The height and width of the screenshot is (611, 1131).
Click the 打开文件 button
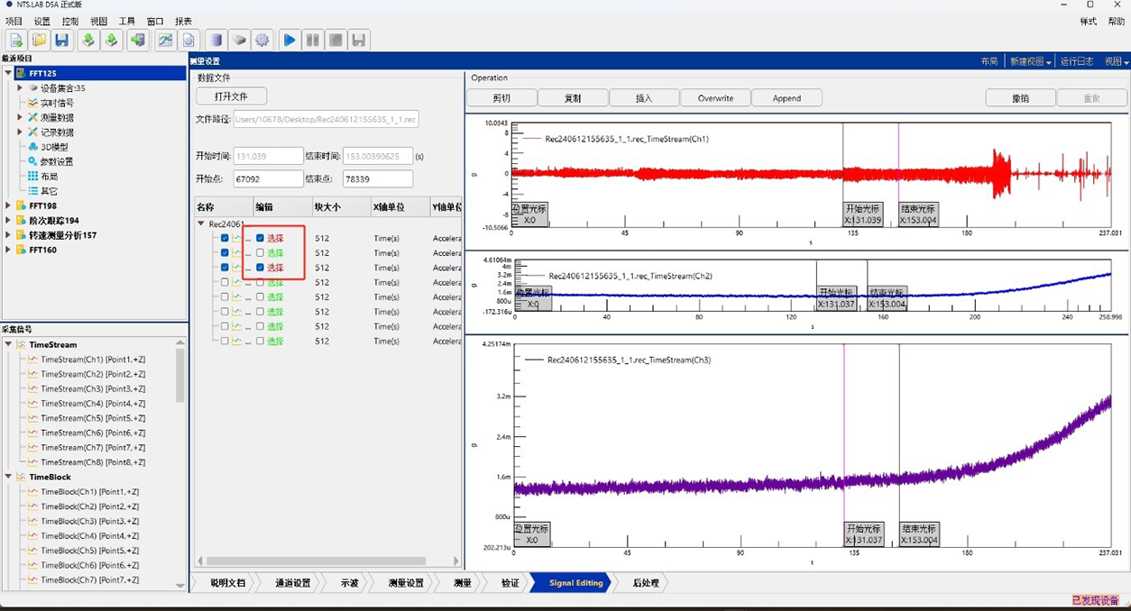tap(231, 96)
